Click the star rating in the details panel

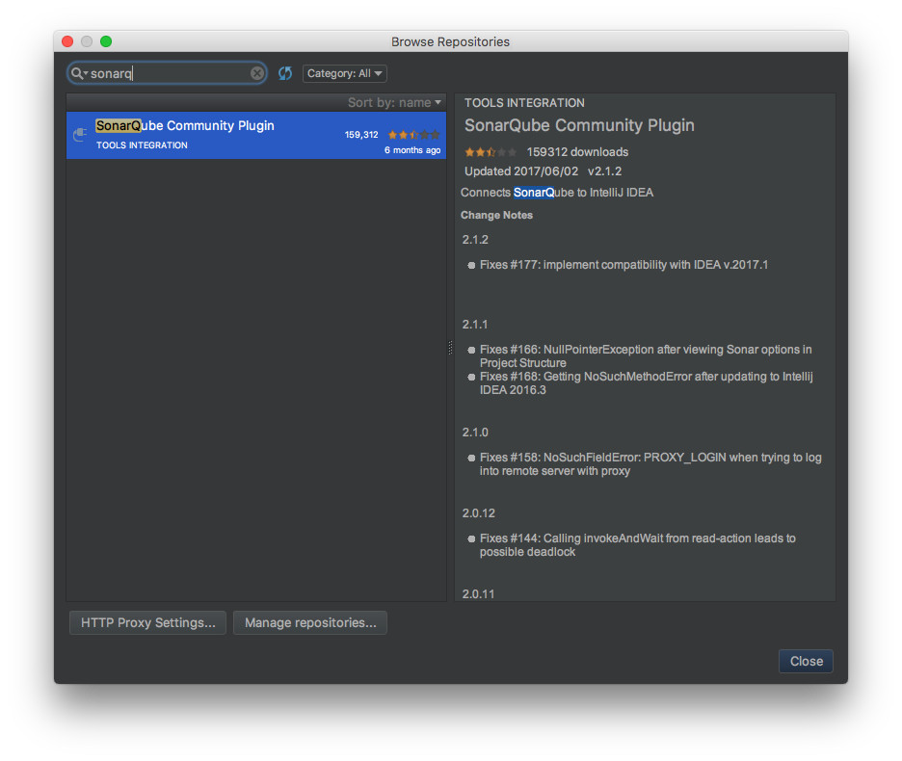(491, 152)
